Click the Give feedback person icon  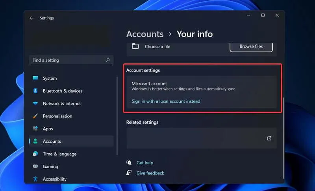[129, 173]
